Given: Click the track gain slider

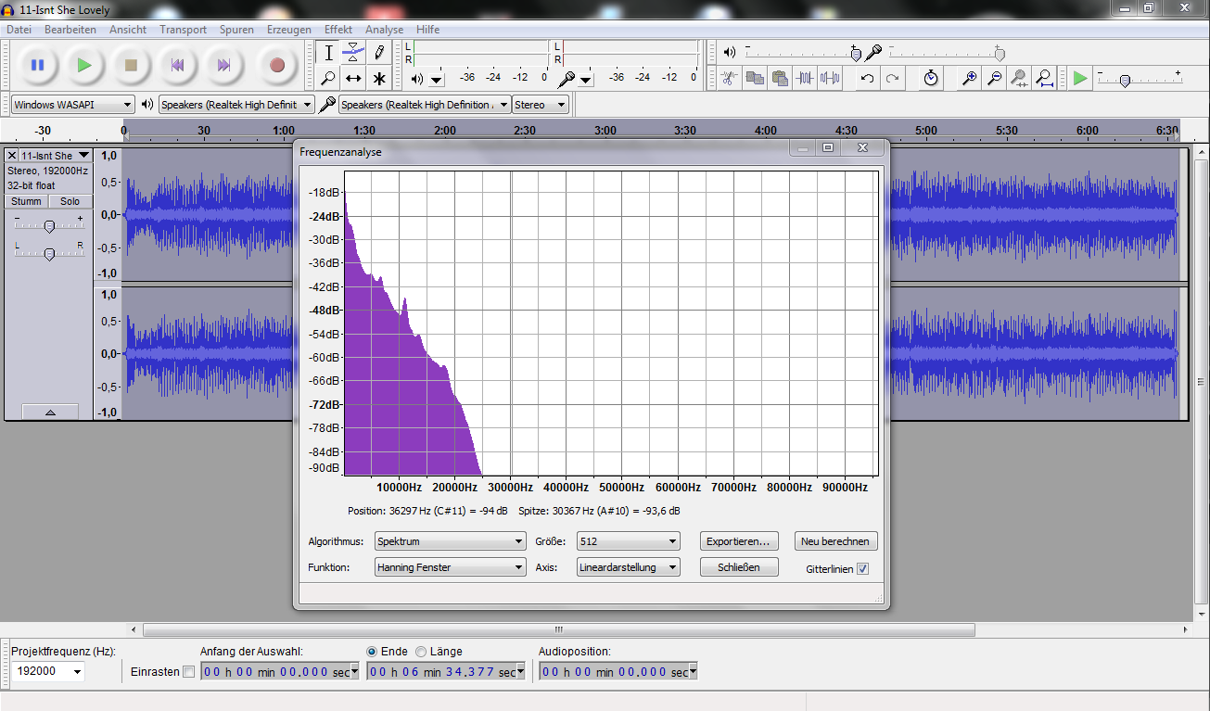Looking at the screenshot, I should pyautogui.click(x=49, y=226).
